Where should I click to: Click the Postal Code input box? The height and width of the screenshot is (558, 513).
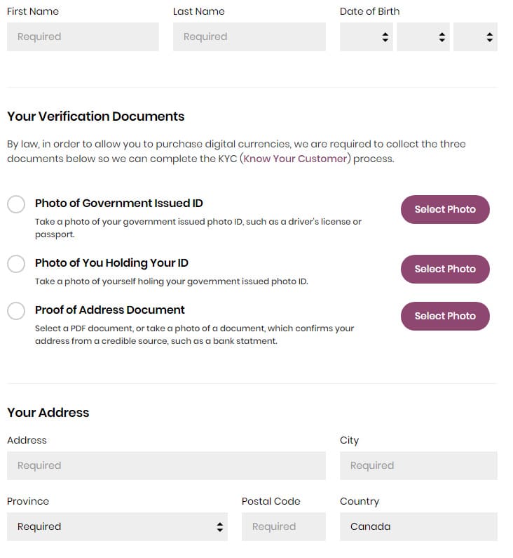point(283,526)
